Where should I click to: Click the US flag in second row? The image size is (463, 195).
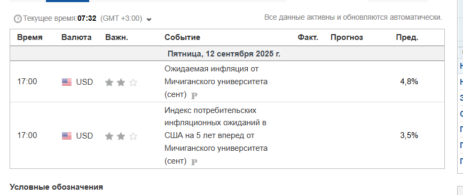(x=67, y=136)
